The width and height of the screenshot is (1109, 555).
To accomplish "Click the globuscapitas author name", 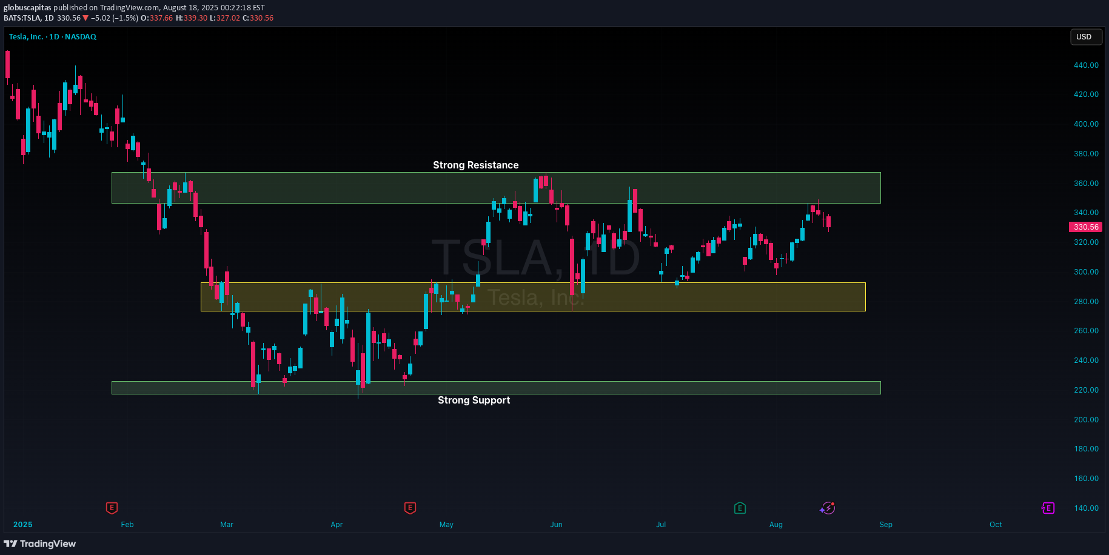I will tap(27, 8).
